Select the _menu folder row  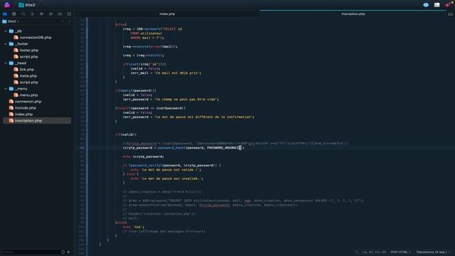pyautogui.click(x=37, y=88)
